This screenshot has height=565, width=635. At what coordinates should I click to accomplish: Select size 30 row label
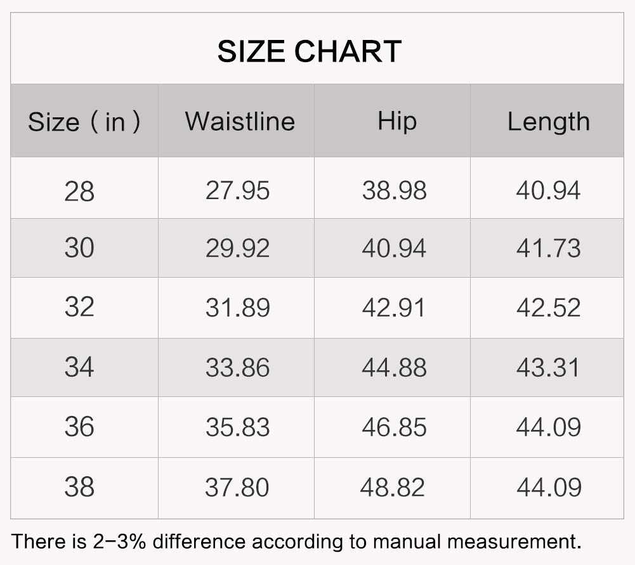pos(79,248)
